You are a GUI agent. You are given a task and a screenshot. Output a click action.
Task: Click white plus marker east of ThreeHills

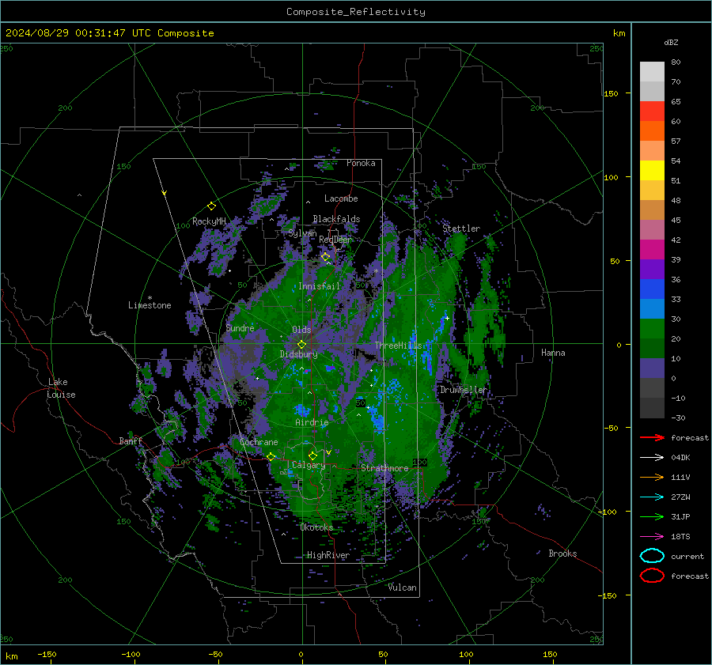click(x=447, y=318)
